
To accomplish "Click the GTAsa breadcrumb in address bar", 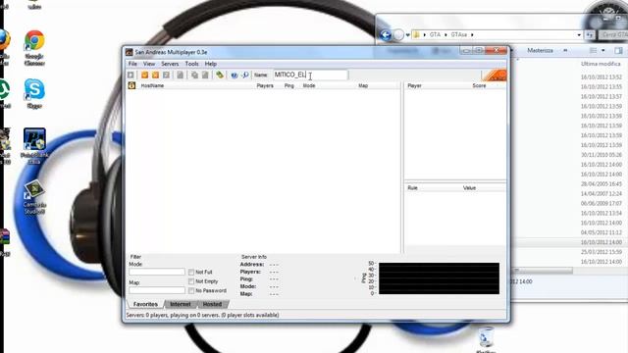I will click(x=459, y=35).
